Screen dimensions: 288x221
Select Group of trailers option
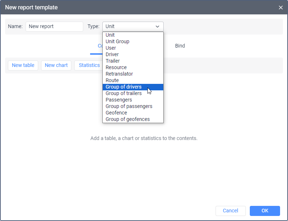pyautogui.click(x=124, y=93)
